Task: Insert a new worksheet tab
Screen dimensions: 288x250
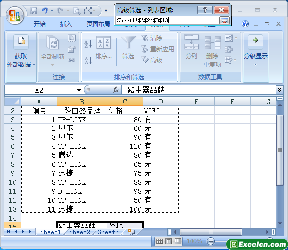Action: tap(131, 232)
